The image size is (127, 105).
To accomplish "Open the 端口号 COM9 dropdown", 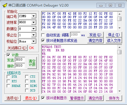I will point(34,16).
